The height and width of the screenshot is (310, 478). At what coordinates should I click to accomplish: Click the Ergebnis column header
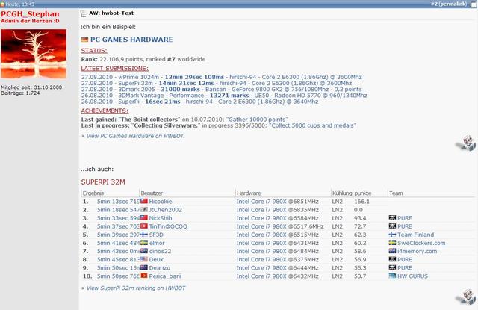93,193
